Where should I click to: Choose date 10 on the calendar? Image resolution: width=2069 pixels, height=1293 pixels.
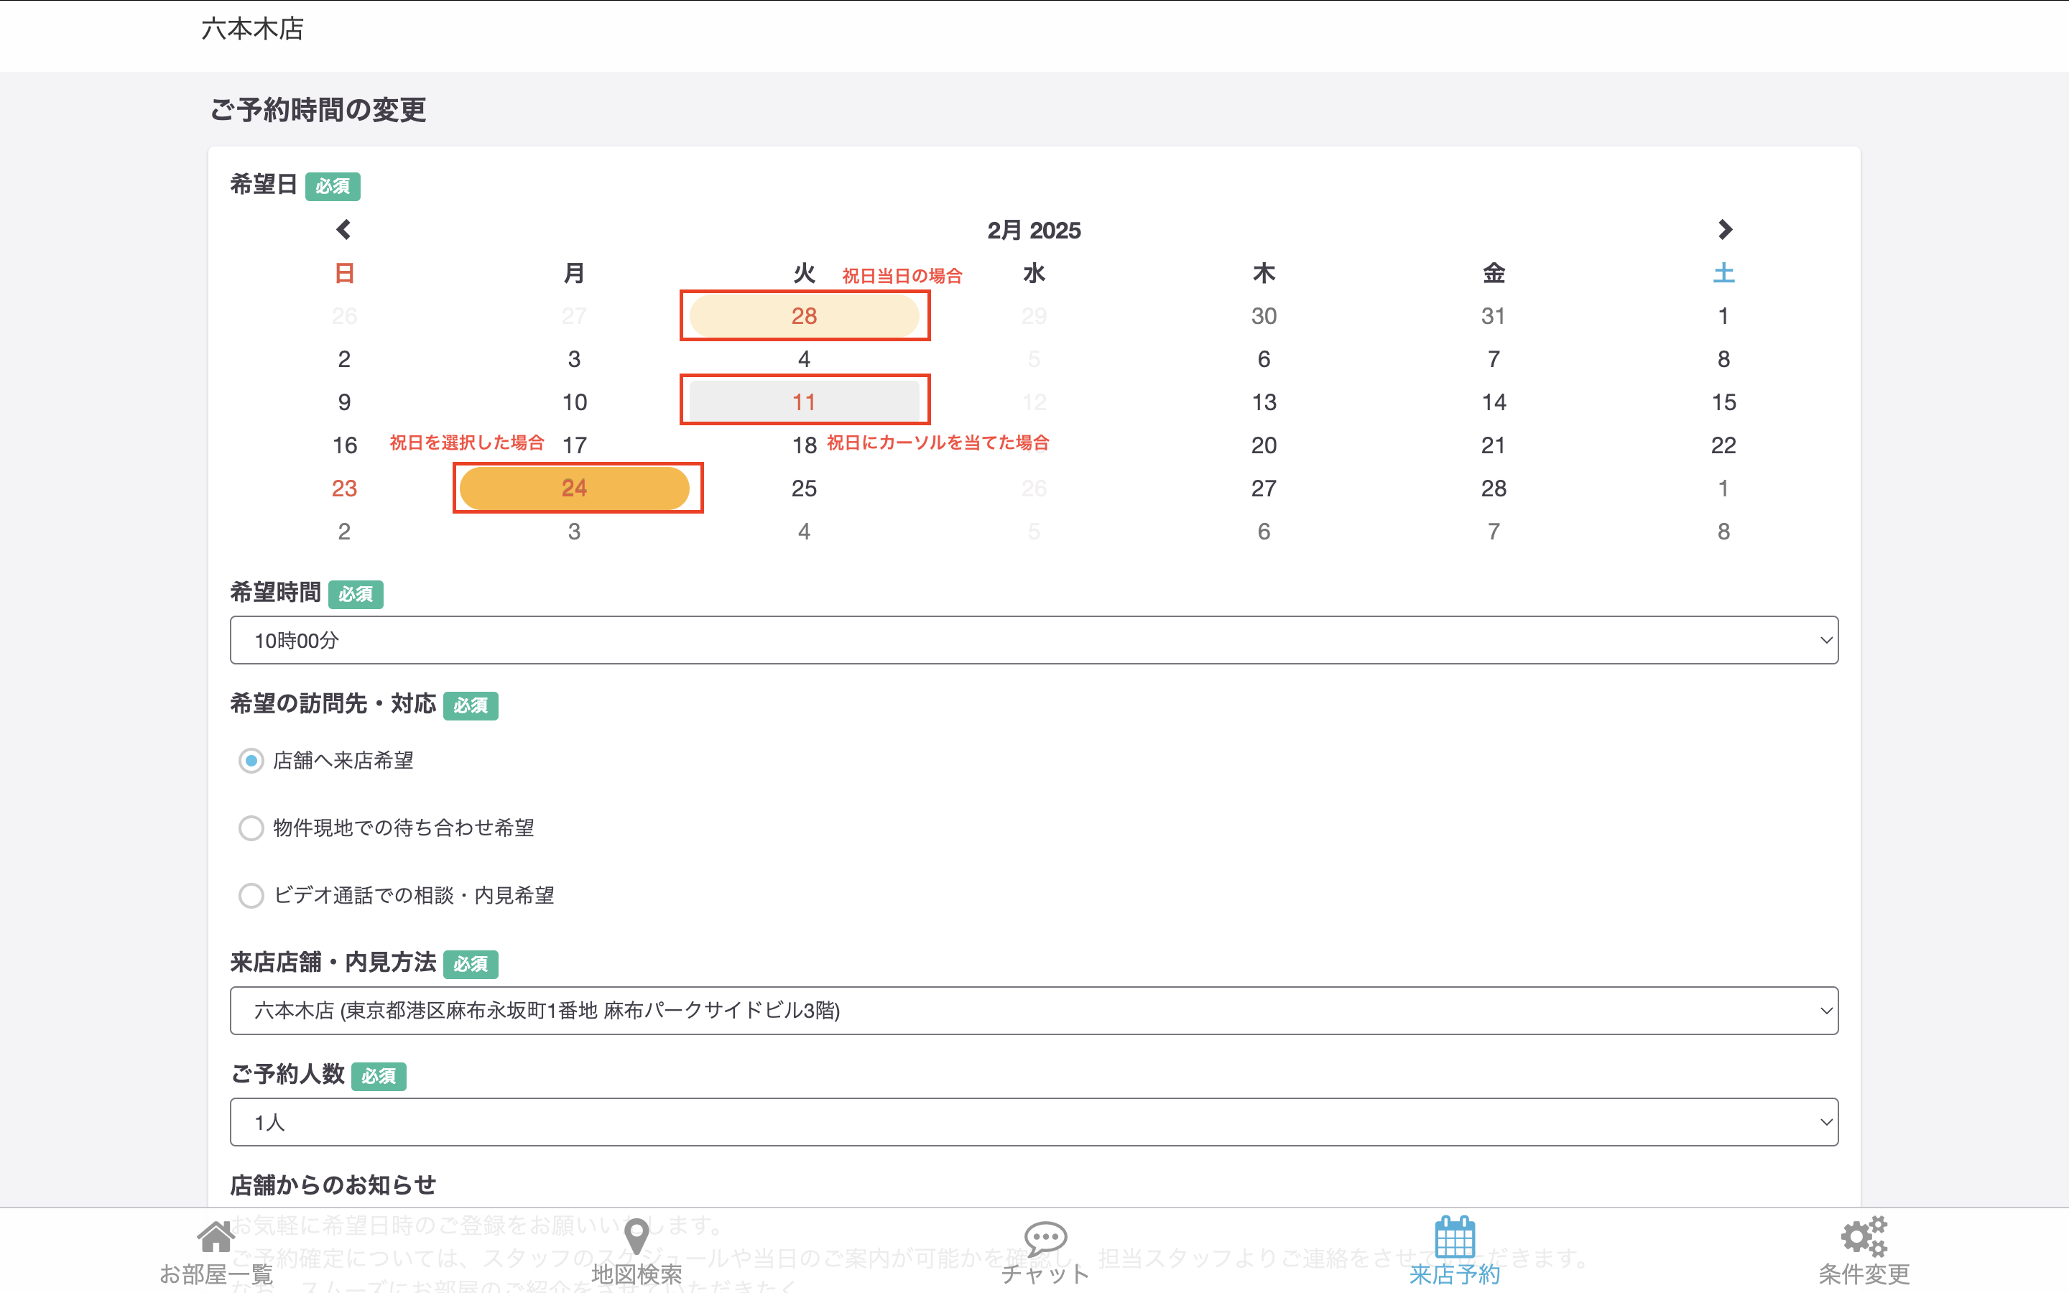coord(575,402)
